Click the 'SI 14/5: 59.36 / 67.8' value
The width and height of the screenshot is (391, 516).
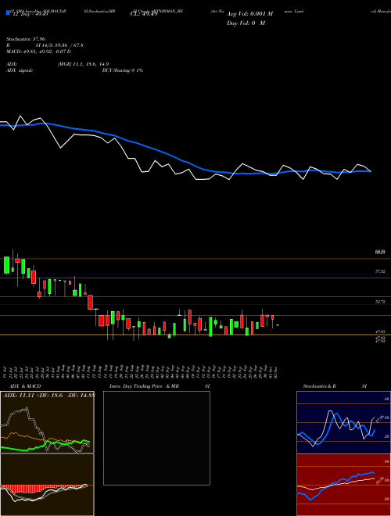pos(59,45)
